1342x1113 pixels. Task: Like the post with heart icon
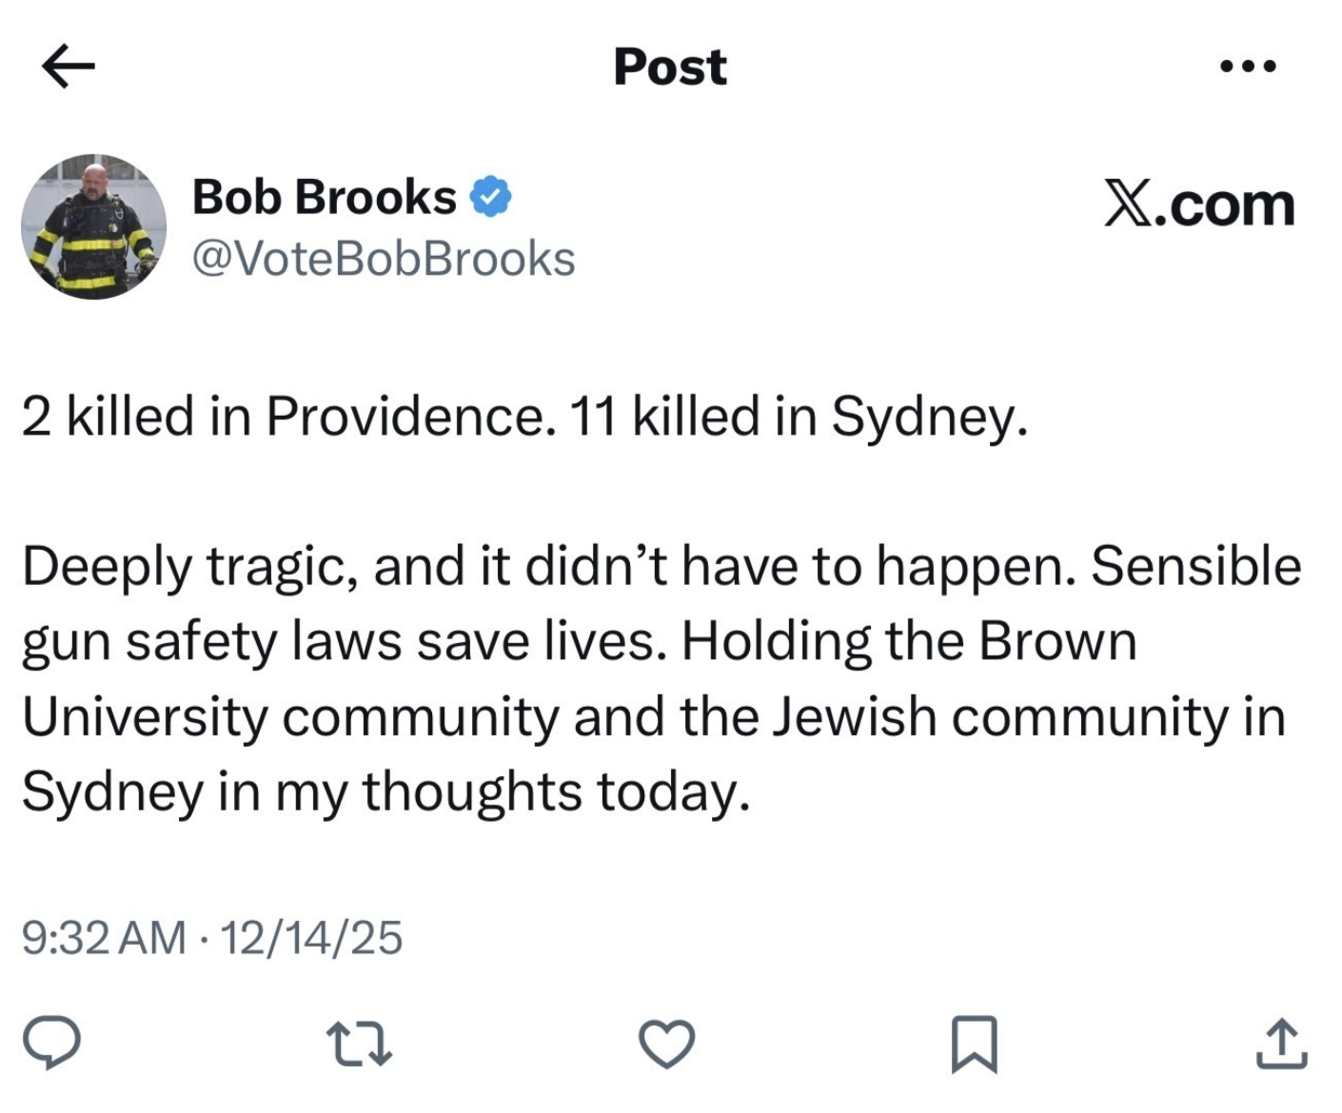[x=666, y=1044]
